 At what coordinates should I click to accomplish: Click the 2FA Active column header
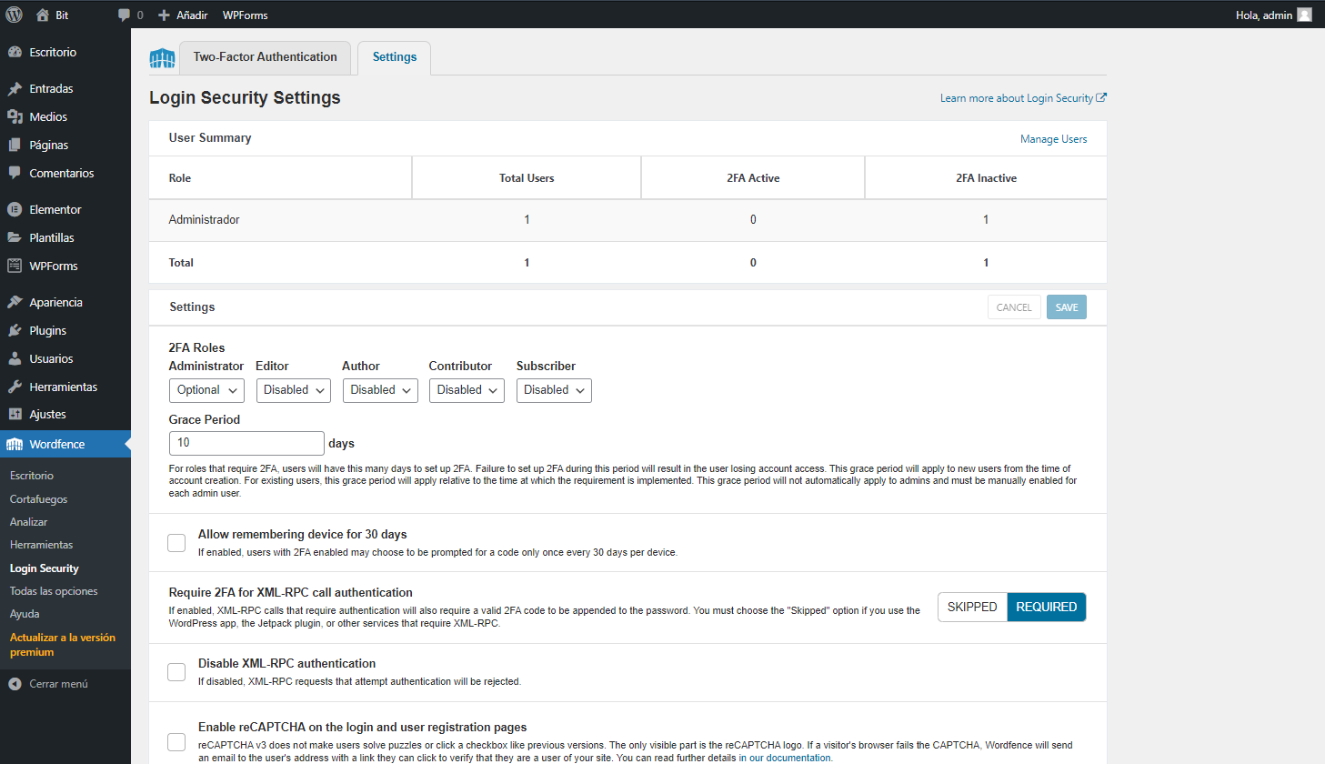click(753, 178)
